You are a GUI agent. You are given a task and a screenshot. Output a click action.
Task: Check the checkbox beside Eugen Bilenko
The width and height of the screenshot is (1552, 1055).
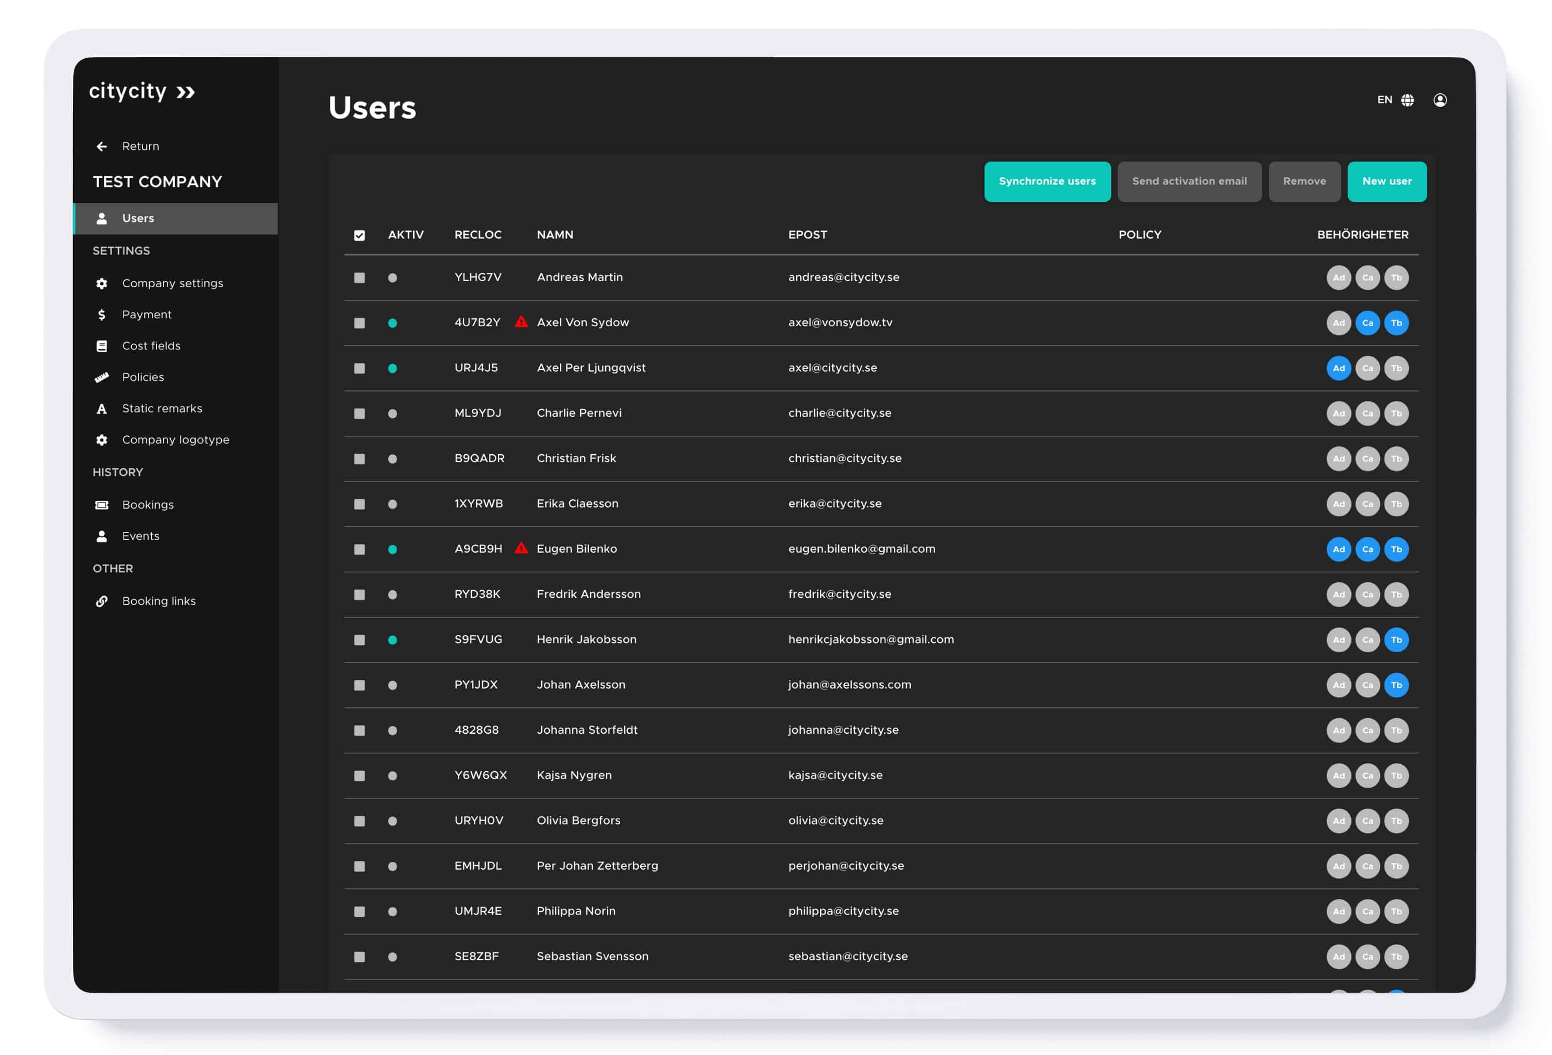(x=359, y=548)
